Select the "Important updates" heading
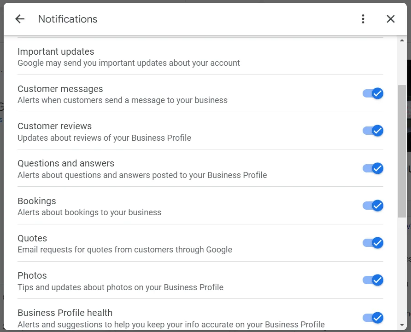This screenshot has width=411, height=332. coord(56,52)
